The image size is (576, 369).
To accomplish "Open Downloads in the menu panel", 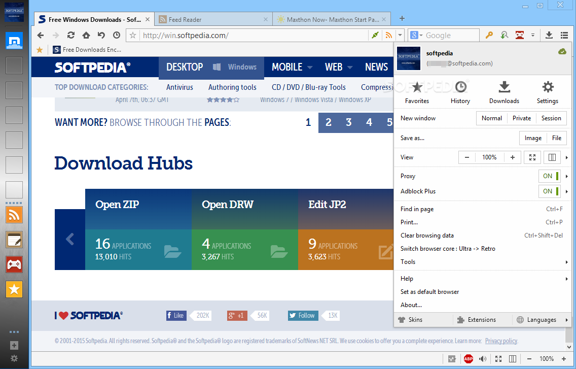I will (x=504, y=92).
